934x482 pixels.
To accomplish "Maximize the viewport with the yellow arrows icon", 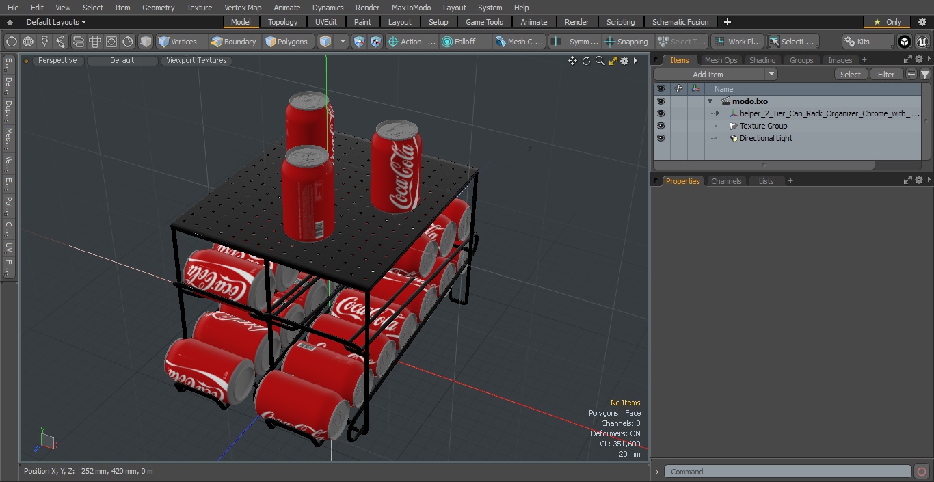I will click(613, 61).
